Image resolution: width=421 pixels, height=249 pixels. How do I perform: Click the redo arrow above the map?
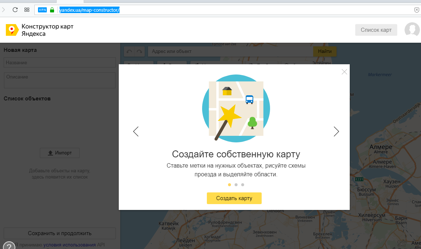[x=139, y=51]
